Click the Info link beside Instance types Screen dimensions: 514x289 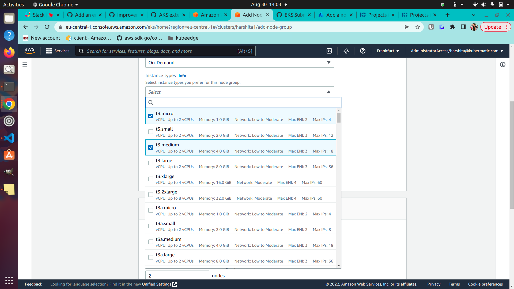182,76
